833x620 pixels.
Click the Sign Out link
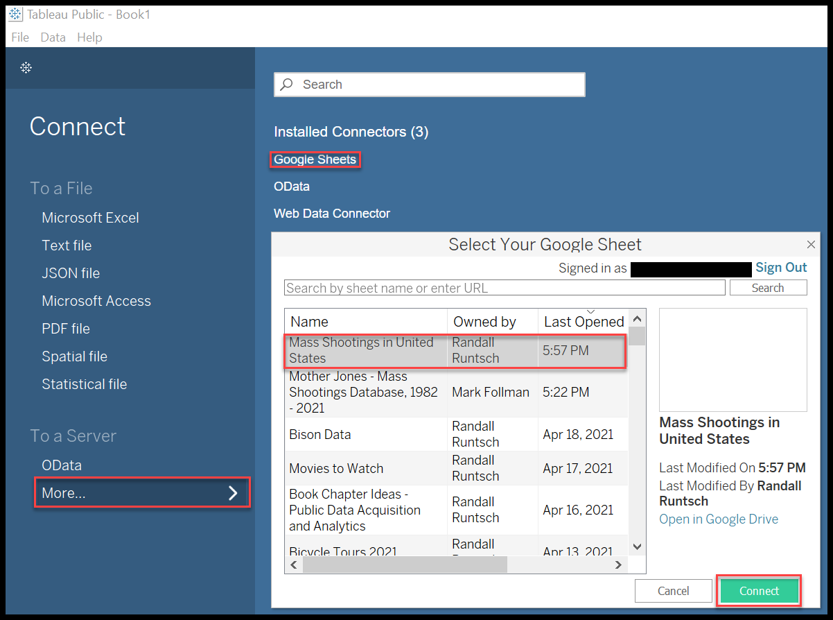pos(781,268)
